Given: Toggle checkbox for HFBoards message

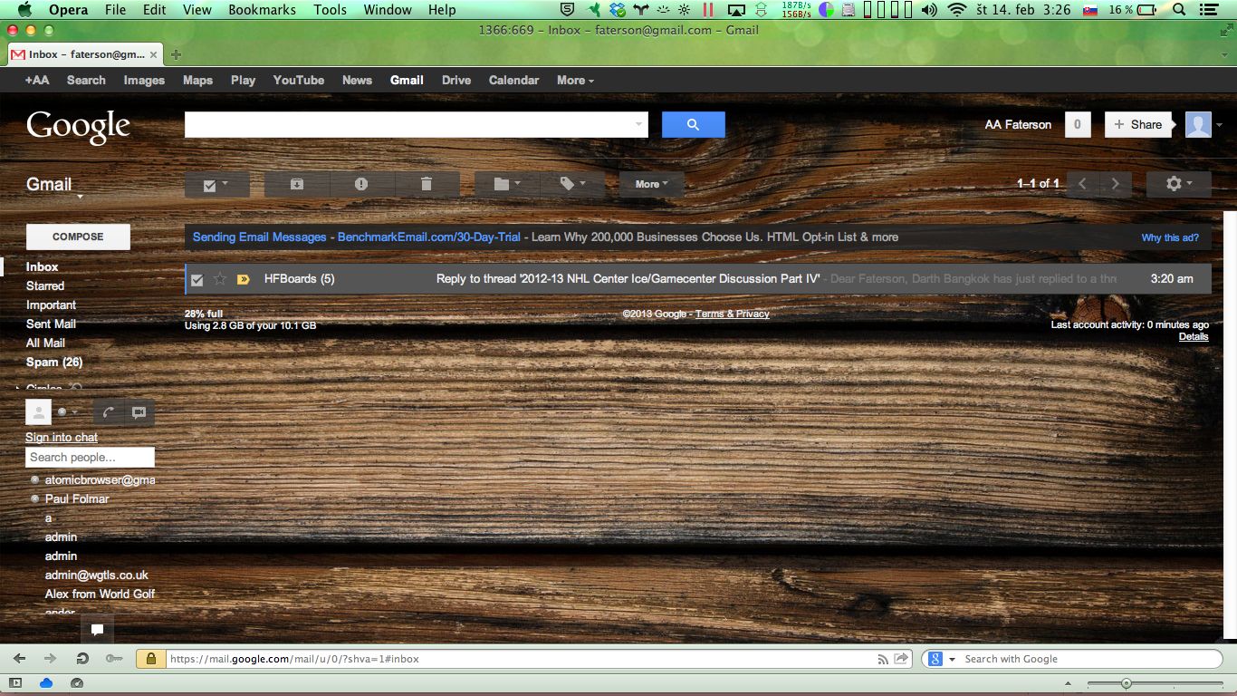Looking at the screenshot, I should point(197,279).
